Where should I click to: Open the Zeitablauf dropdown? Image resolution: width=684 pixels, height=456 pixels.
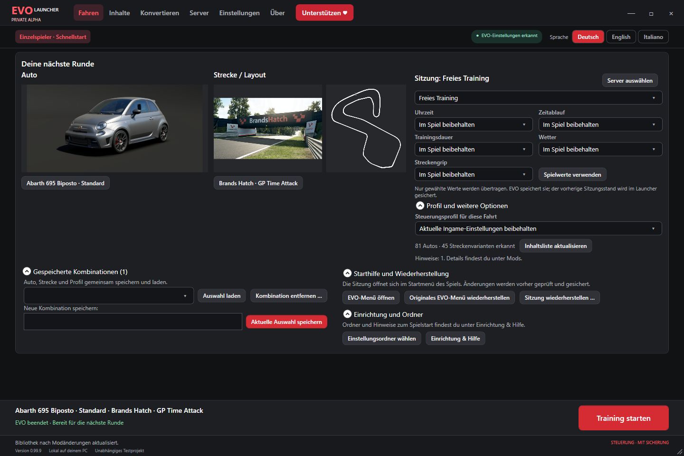pos(600,124)
